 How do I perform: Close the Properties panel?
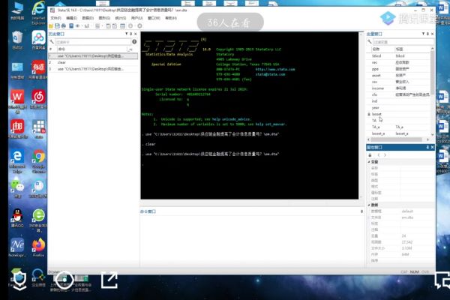click(x=432, y=147)
